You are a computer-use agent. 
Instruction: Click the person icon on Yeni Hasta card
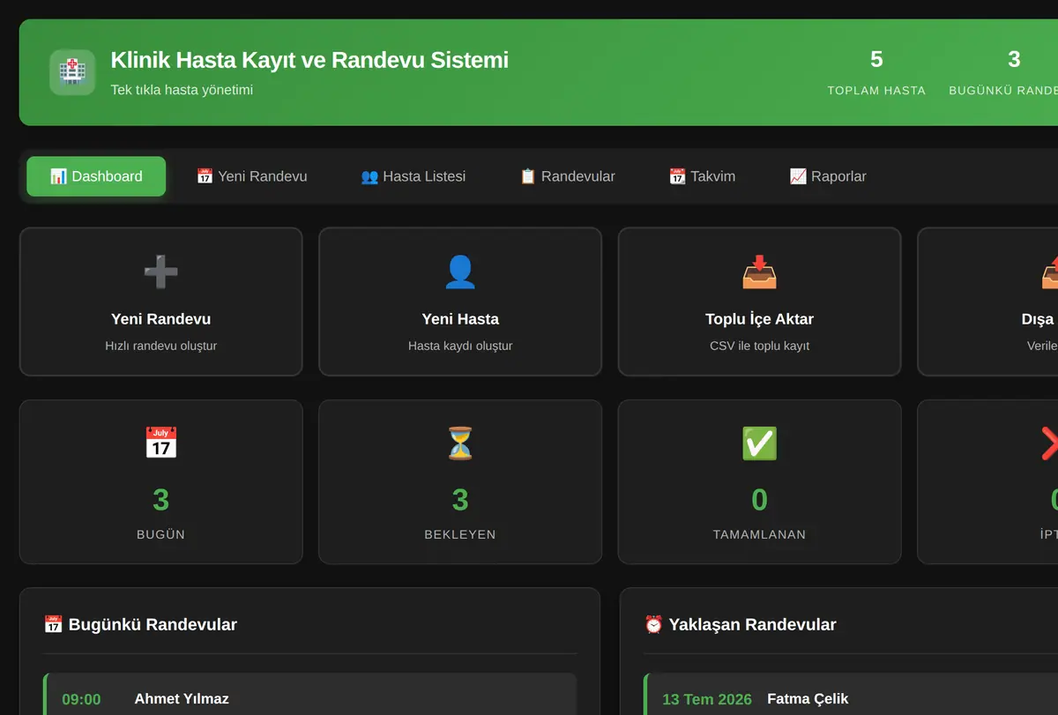(x=460, y=272)
